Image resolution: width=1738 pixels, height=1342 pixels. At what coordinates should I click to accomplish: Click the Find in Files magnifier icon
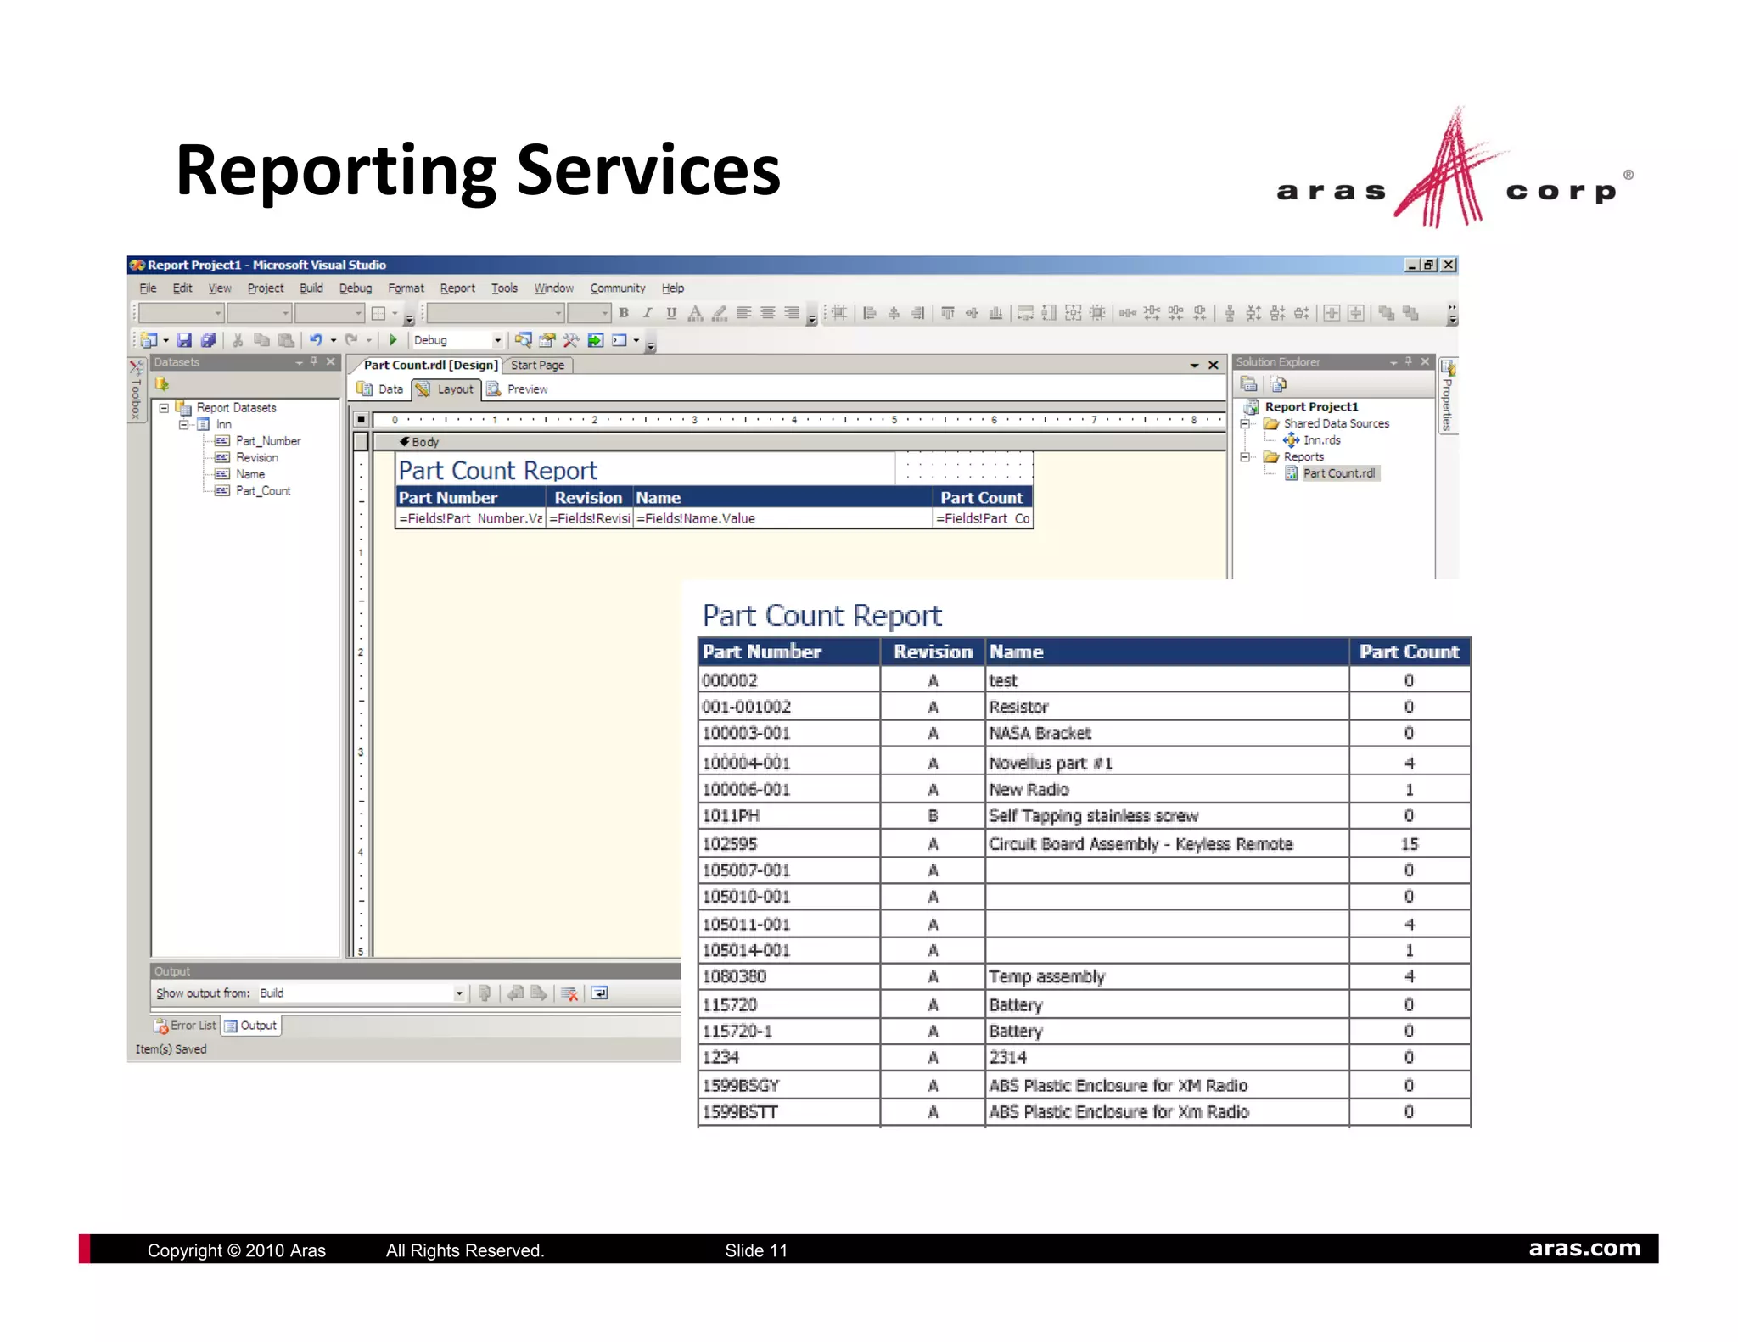click(523, 340)
